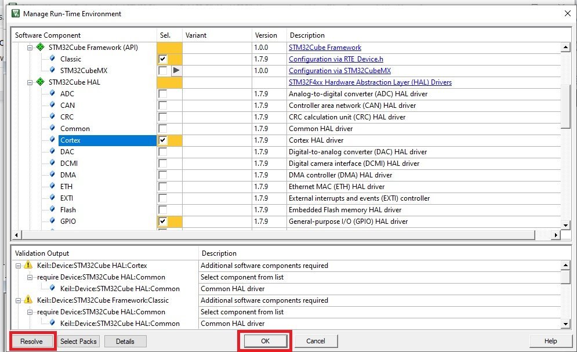
Task: Uncheck the Classic framework checkbox
Action: click(162, 59)
